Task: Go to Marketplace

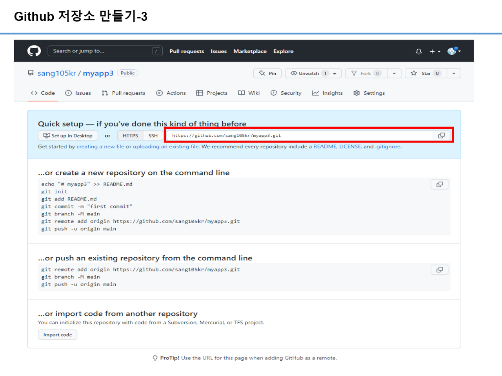Action: (x=250, y=51)
